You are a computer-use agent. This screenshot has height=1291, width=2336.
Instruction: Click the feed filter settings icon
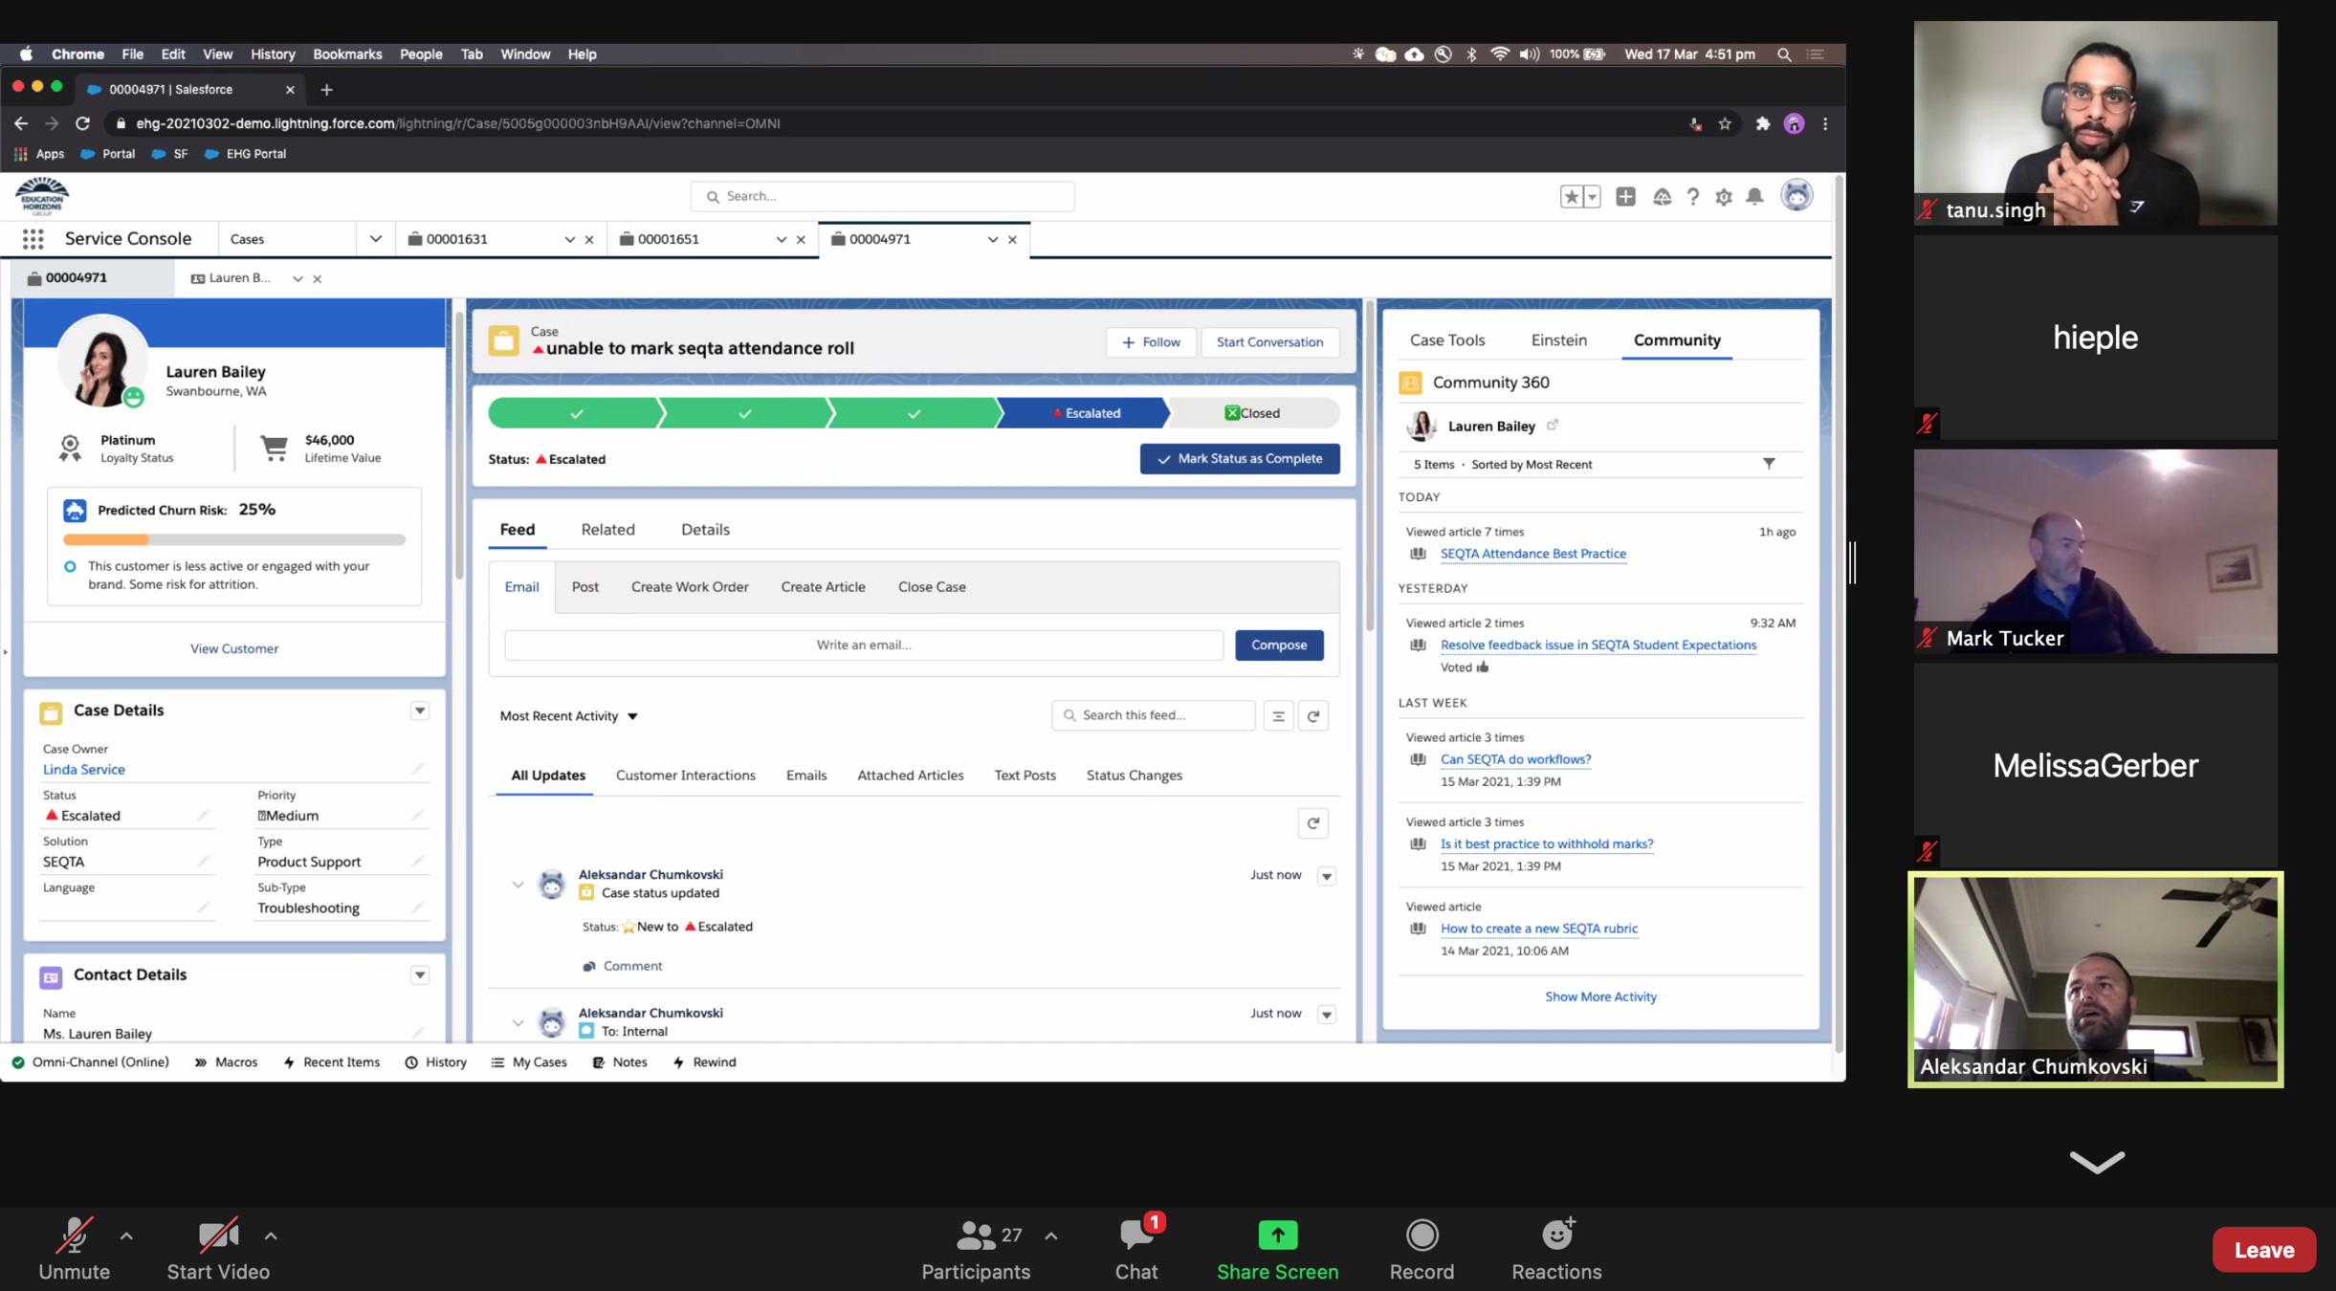pos(1278,716)
